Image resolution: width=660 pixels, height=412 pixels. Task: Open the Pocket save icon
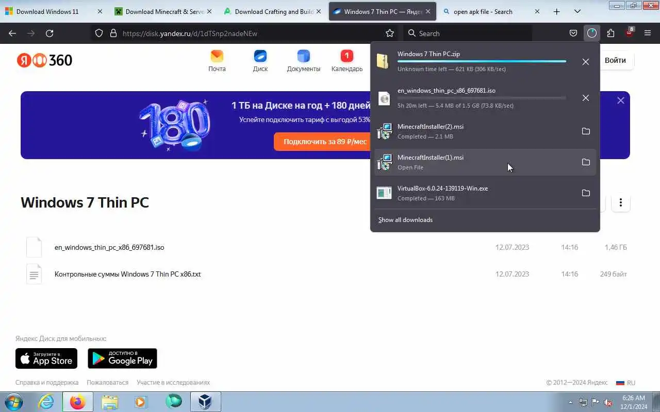[x=573, y=33]
